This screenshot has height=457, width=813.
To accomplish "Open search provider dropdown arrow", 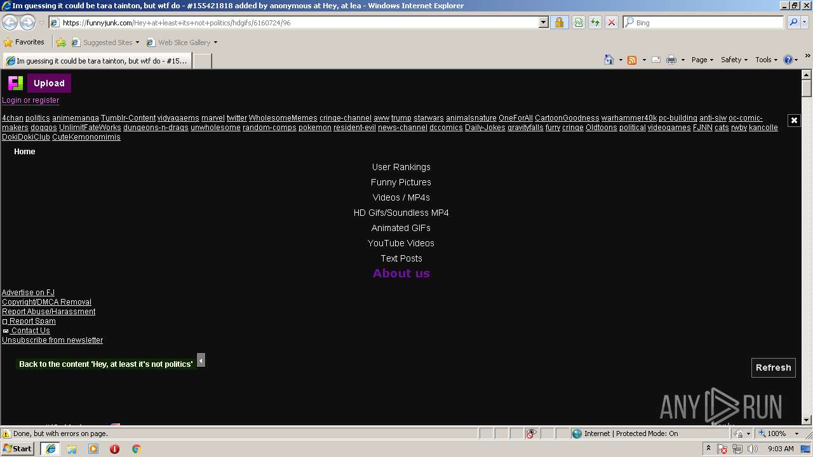I will tap(805, 23).
